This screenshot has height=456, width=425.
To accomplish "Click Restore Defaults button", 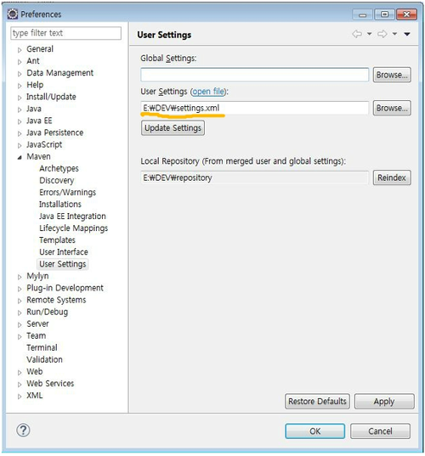I will coord(317,402).
